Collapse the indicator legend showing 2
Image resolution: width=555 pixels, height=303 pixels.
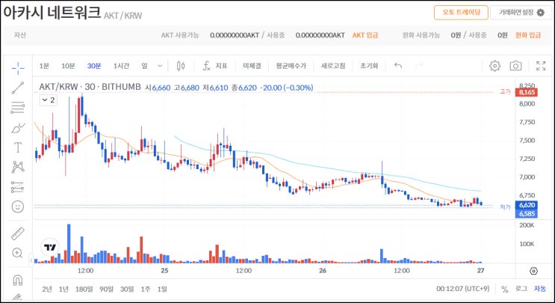pos(48,100)
